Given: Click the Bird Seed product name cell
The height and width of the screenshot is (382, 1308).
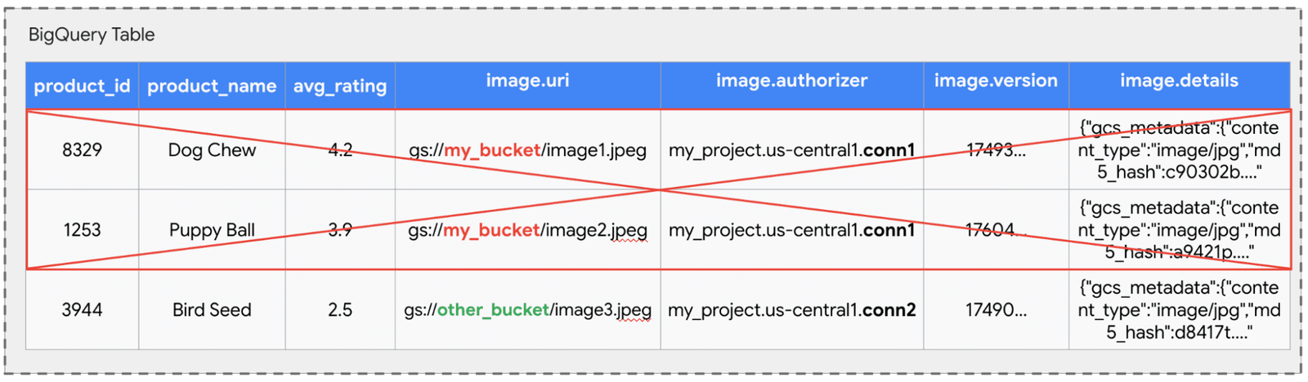Looking at the screenshot, I should click(x=212, y=310).
